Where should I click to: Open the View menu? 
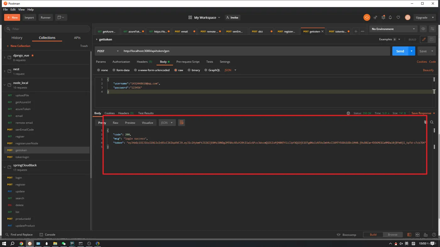(x=22, y=9)
